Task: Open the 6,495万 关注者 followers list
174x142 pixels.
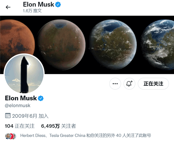Action: coord(59,126)
